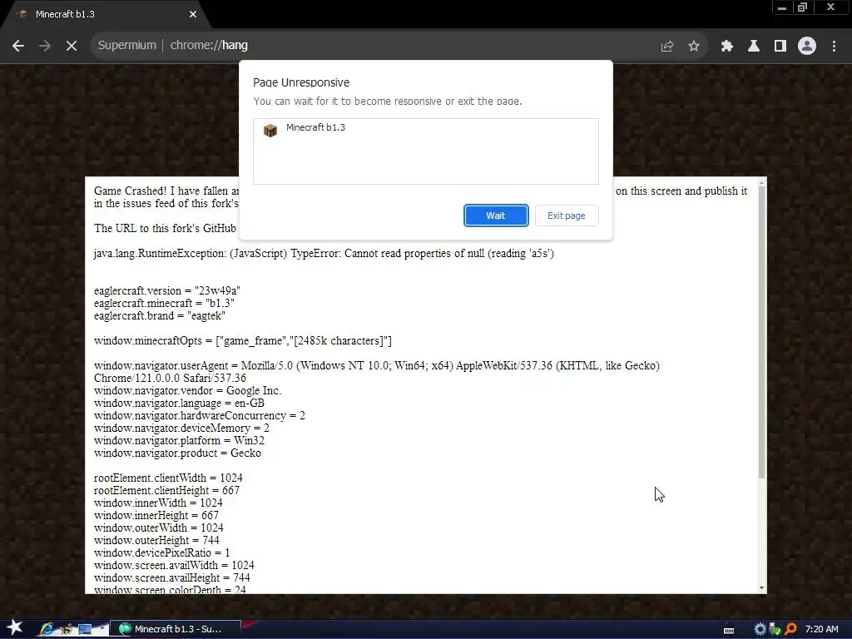
Task: Click the rootElement.clientWidth = 1024 line
Action: 168,478
